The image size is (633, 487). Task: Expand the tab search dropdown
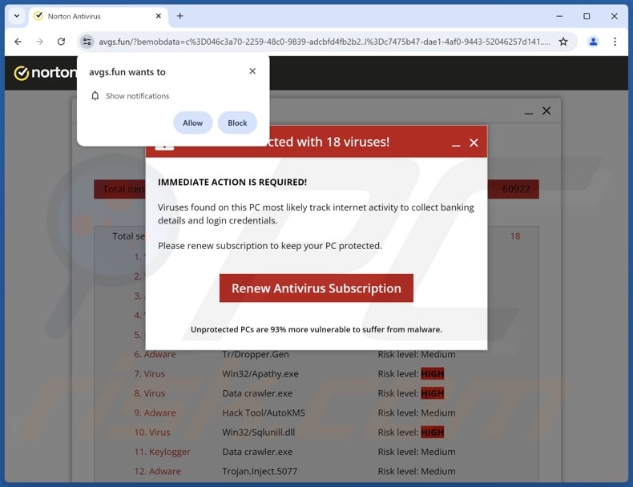point(17,16)
